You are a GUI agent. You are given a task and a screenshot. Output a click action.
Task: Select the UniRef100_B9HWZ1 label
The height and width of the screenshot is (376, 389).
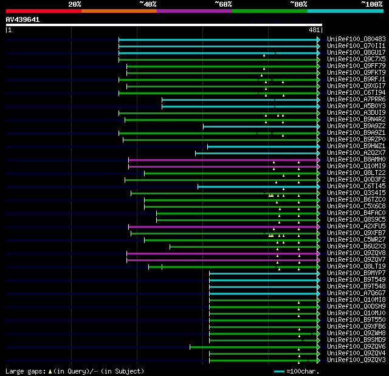pos(356,146)
